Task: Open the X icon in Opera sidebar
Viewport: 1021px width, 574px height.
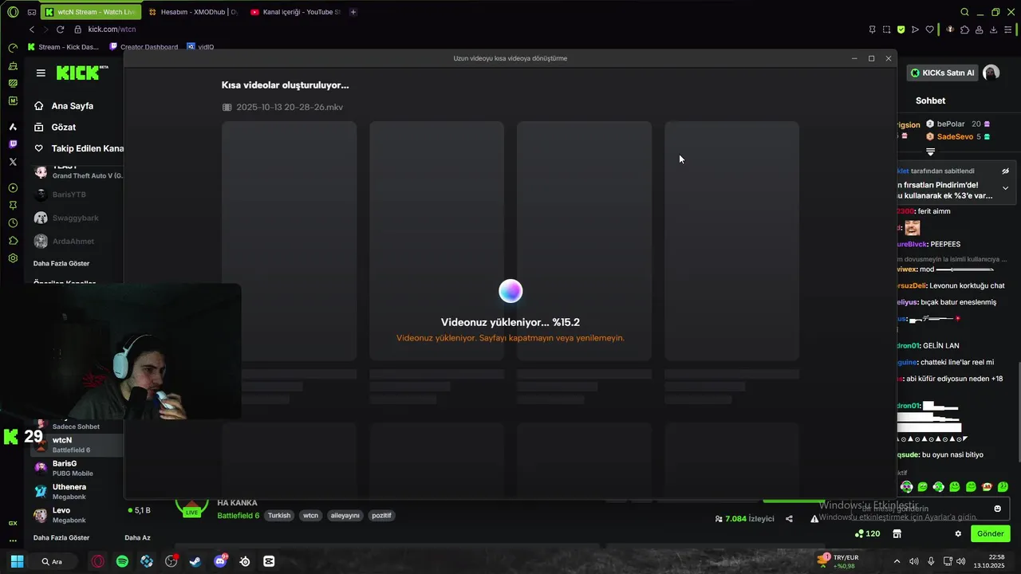Action: point(13,162)
